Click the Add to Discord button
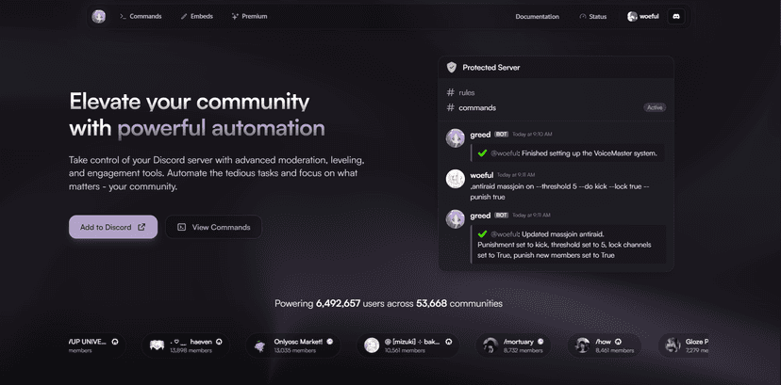This screenshot has width=781, height=385. tap(113, 227)
